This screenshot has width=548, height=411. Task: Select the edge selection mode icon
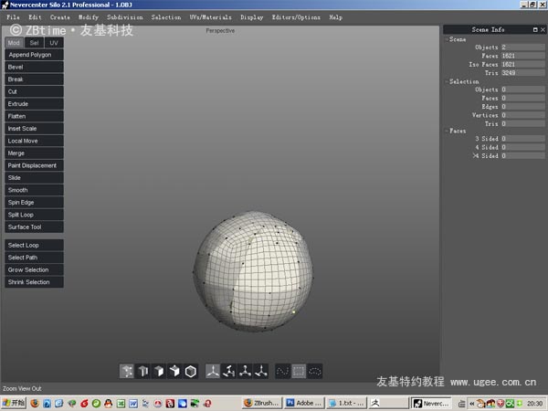[142, 371]
